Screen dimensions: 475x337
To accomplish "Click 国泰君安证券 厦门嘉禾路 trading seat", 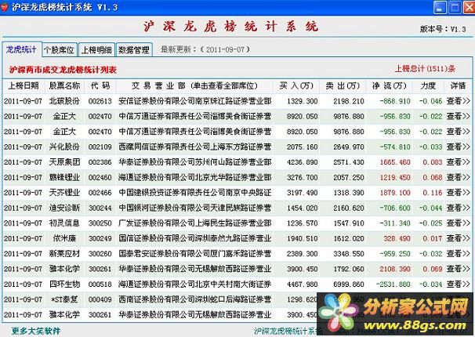I will [195, 254].
